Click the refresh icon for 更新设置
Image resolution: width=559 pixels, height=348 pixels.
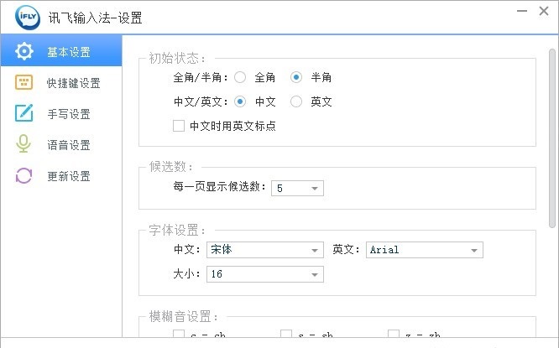(x=24, y=175)
